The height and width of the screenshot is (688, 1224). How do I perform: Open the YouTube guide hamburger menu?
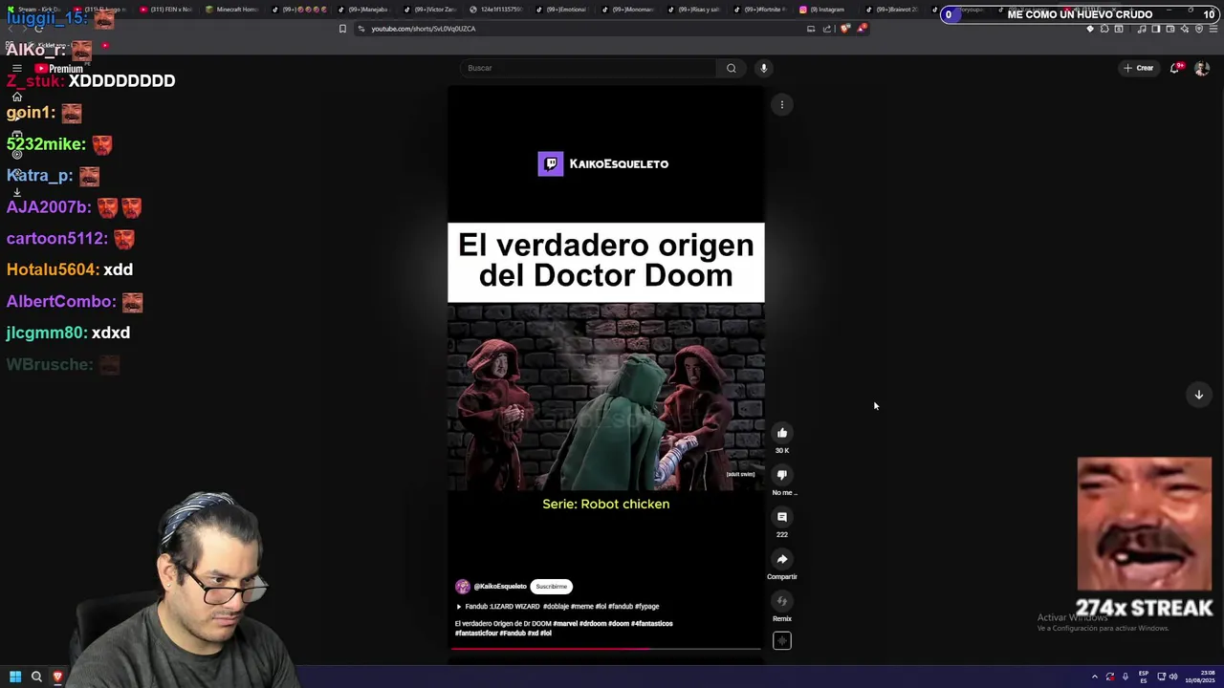16,69
